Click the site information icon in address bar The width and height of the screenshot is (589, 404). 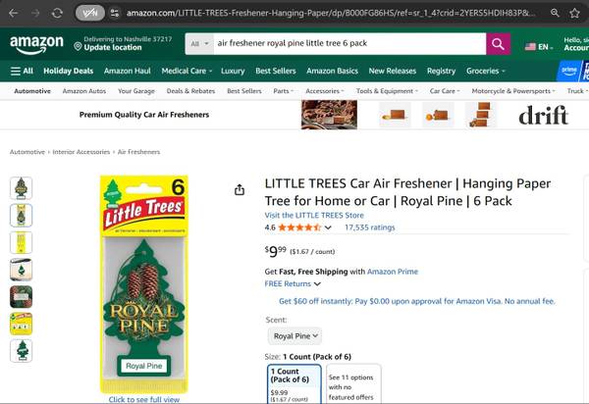[x=116, y=13]
